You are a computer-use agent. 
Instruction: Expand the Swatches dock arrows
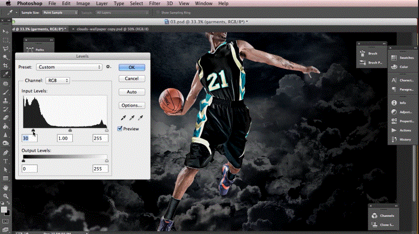coord(415,48)
